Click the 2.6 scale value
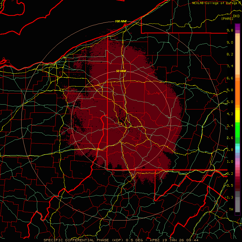The height and width of the screenshot is (242, 242). tap(230, 138)
